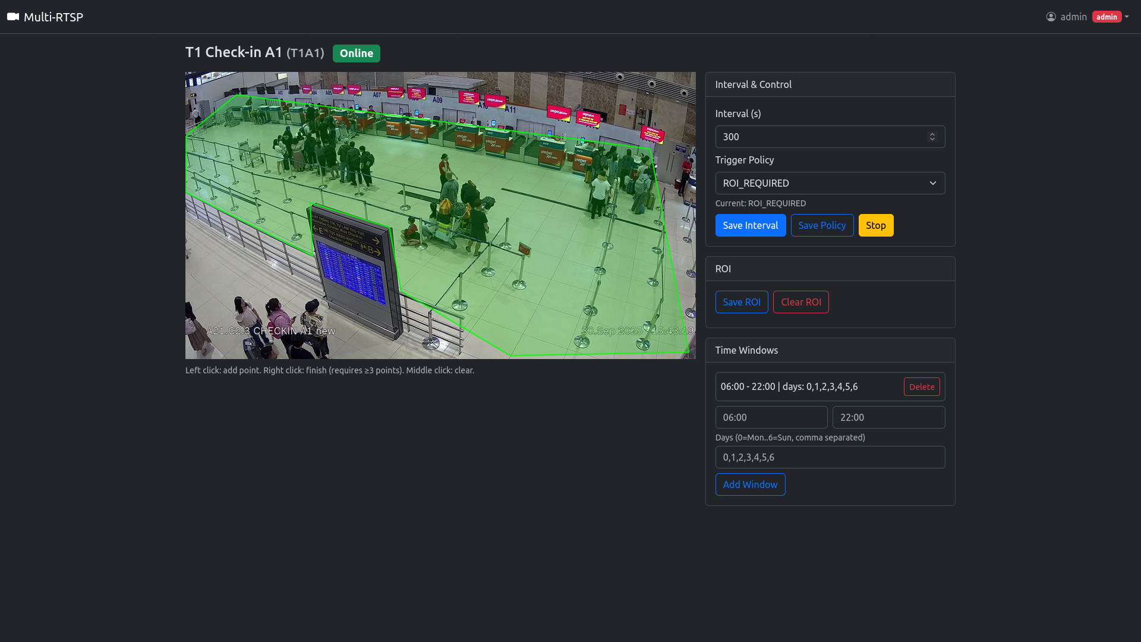The width and height of the screenshot is (1141, 642).
Task: Delete the 06:00 - 22:00 time window
Action: (x=921, y=387)
